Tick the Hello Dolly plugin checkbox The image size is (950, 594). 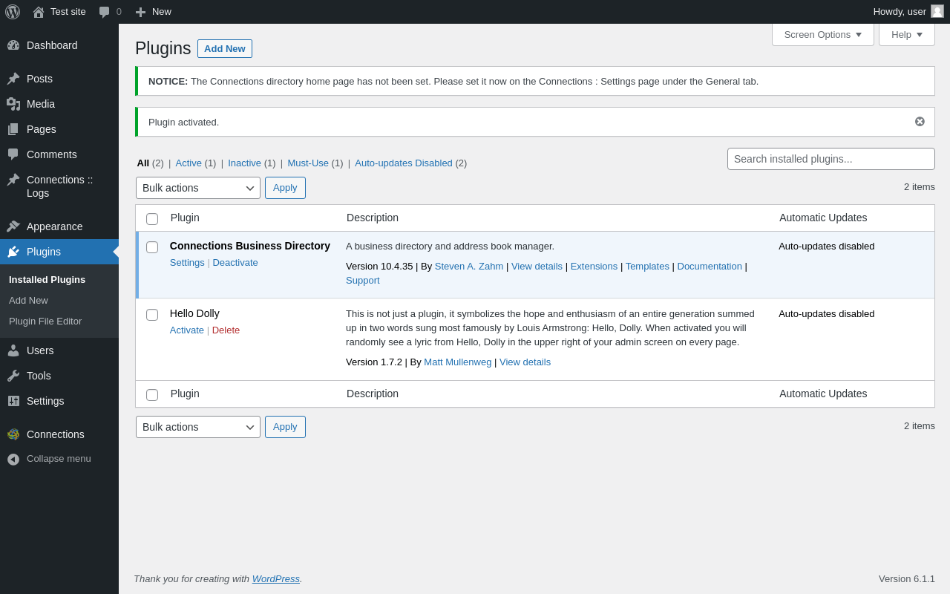click(x=152, y=315)
